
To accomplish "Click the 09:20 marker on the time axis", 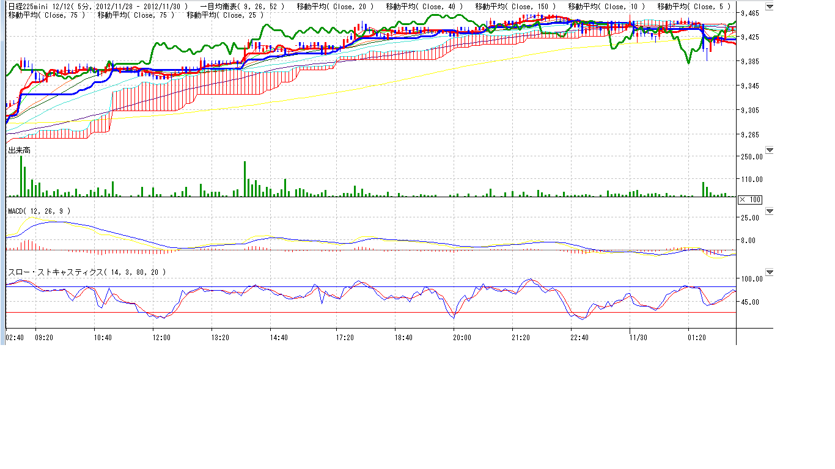I will tap(44, 337).
